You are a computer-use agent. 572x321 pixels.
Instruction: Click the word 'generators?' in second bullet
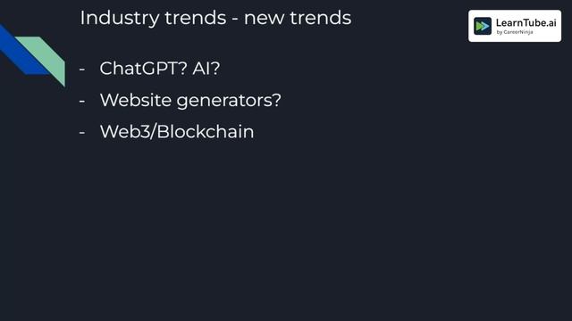(x=229, y=101)
